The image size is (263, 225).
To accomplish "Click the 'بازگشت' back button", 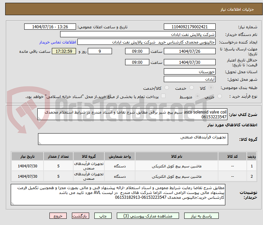I will [81, 216].
